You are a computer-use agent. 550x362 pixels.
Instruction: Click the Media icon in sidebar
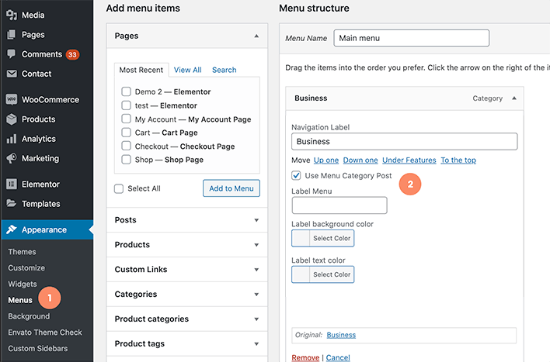coord(12,16)
